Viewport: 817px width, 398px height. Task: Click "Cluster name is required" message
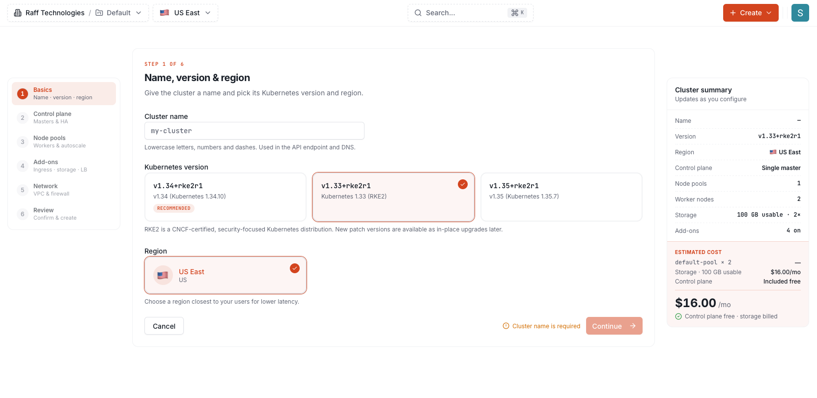click(x=546, y=326)
